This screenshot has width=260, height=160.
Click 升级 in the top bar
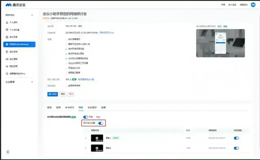click(223, 5)
